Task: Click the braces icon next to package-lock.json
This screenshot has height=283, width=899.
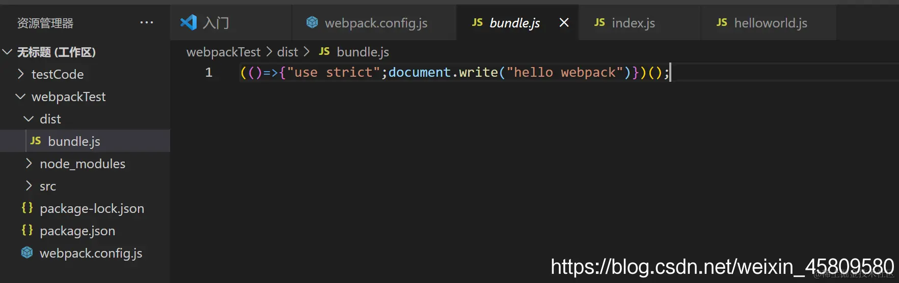Action: pos(27,208)
